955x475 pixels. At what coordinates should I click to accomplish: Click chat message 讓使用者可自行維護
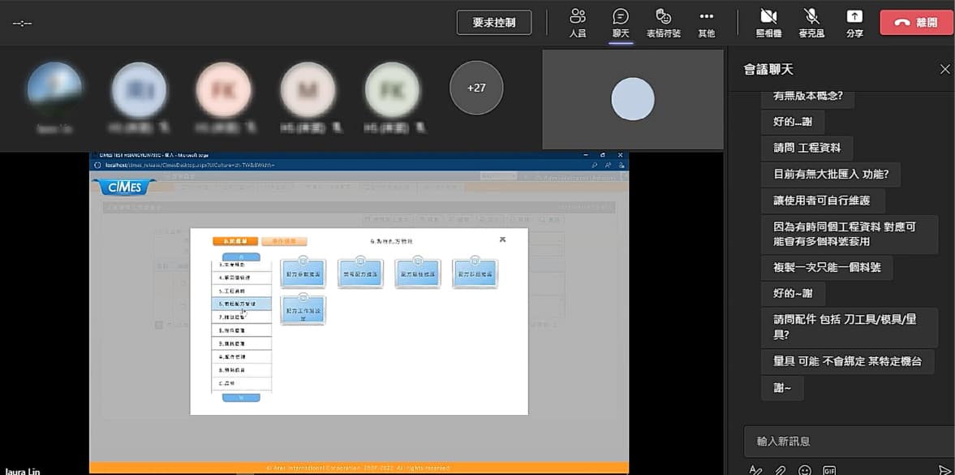[x=823, y=201]
